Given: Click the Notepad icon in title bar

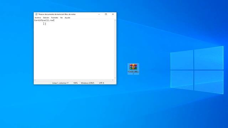Looking at the screenshot, I should [36, 14].
